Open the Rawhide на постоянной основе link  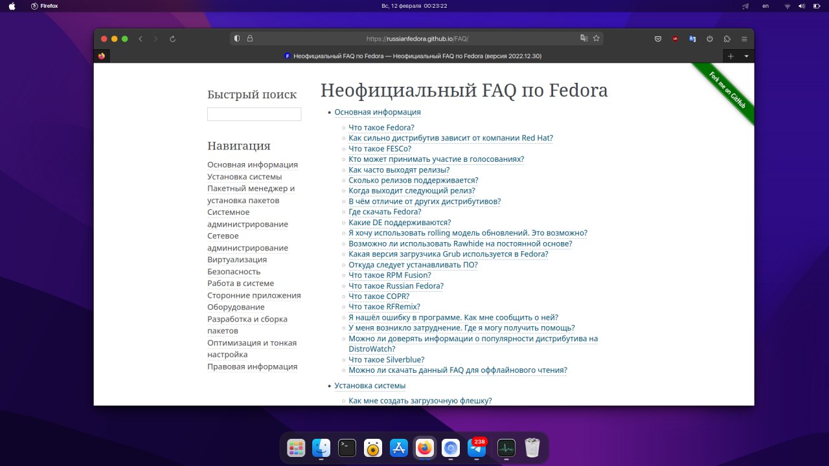[460, 244]
